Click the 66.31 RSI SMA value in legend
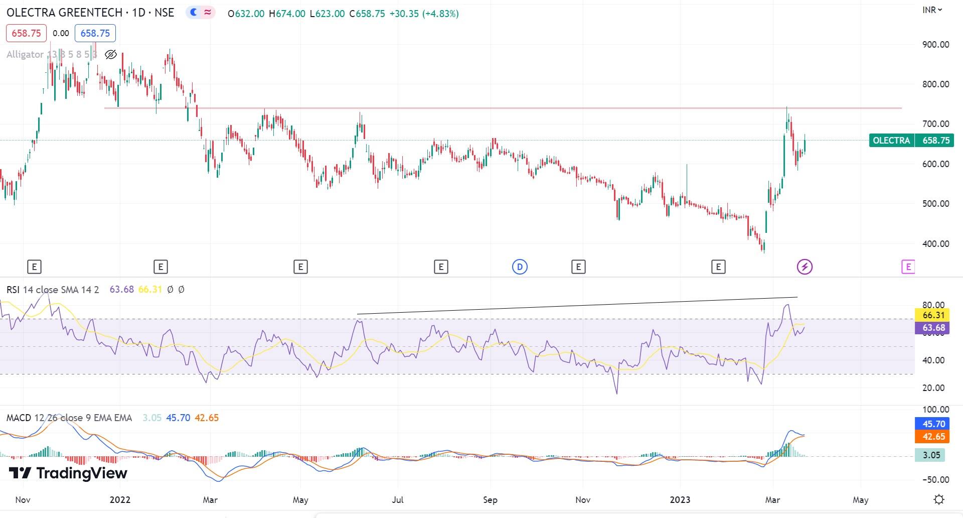Image resolution: width=963 pixels, height=518 pixels. [x=150, y=290]
